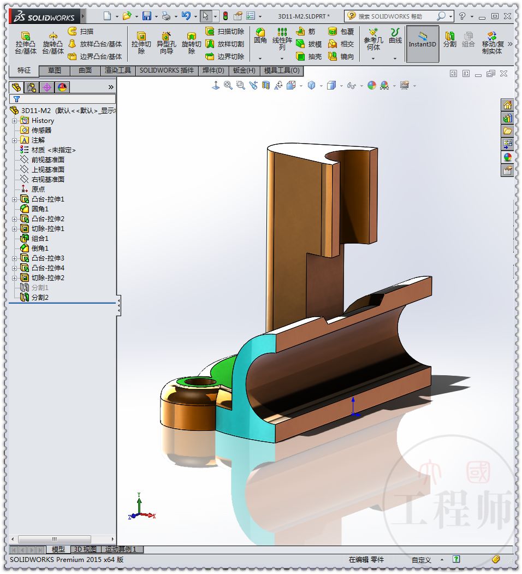Image resolution: width=522 pixels, height=574 pixels.
Task: Open the Appearances task pane icon
Action: point(507,157)
